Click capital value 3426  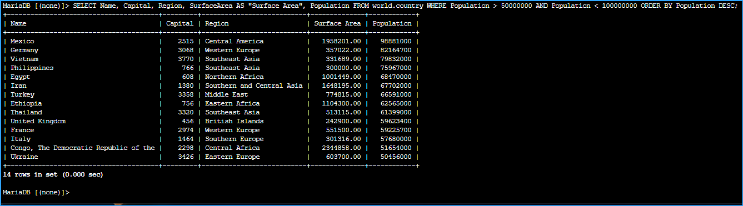[x=186, y=157]
